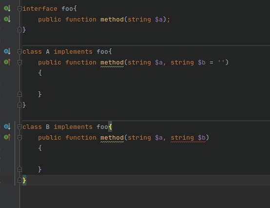Fold the method body in class A
Viewport: 270px width, 208px height.
click(x=19, y=62)
